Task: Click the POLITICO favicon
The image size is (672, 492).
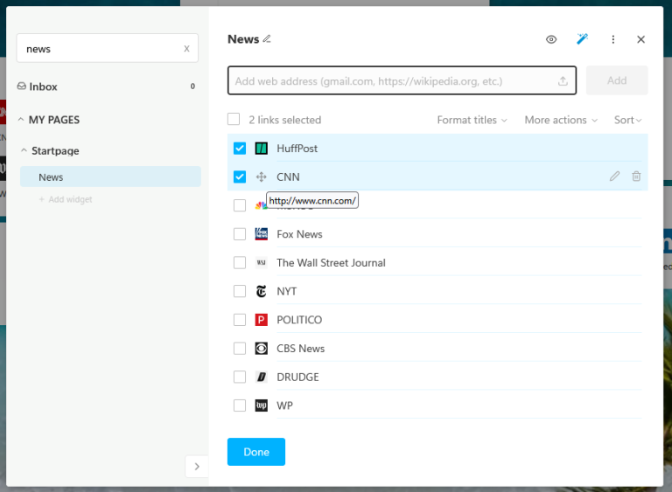Action: 261,320
